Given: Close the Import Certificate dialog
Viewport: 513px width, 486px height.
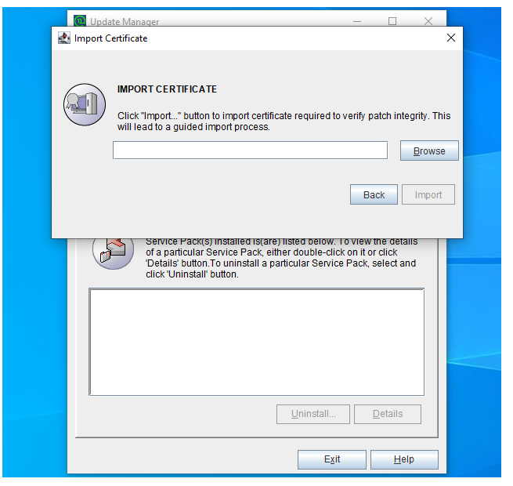Looking at the screenshot, I should click(x=450, y=38).
